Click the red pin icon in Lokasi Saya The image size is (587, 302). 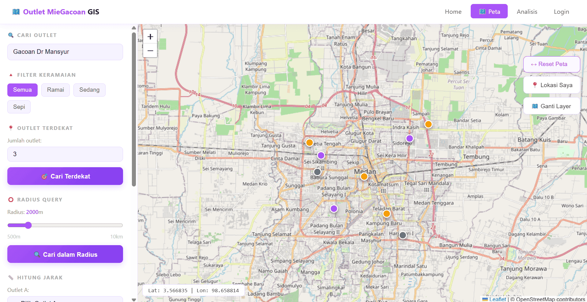[x=535, y=85]
